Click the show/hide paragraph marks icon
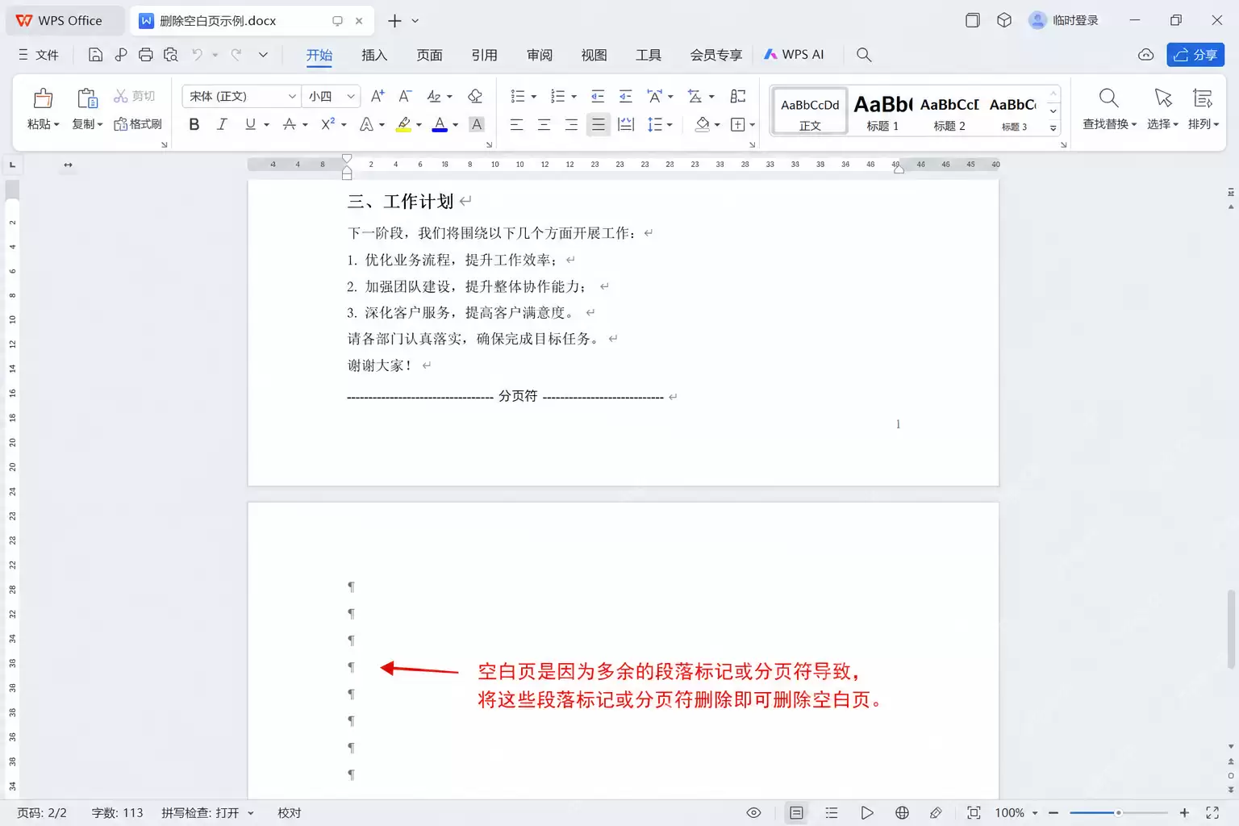 (737, 96)
